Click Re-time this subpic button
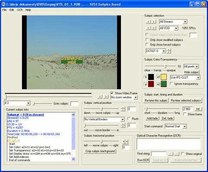 coord(156,100)
